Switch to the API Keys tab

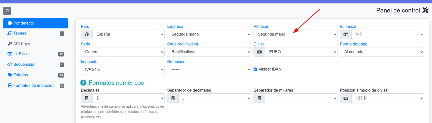[x=36, y=44]
